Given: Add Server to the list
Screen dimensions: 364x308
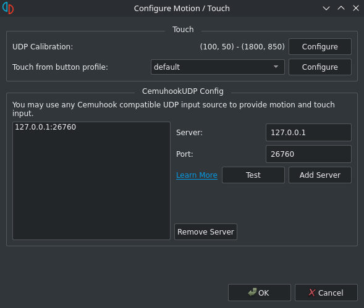Looking at the screenshot, I should (x=320, y=175).
